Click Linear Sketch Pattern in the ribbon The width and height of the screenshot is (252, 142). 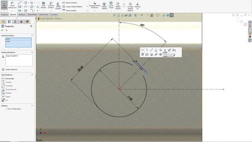pos(72,7)
